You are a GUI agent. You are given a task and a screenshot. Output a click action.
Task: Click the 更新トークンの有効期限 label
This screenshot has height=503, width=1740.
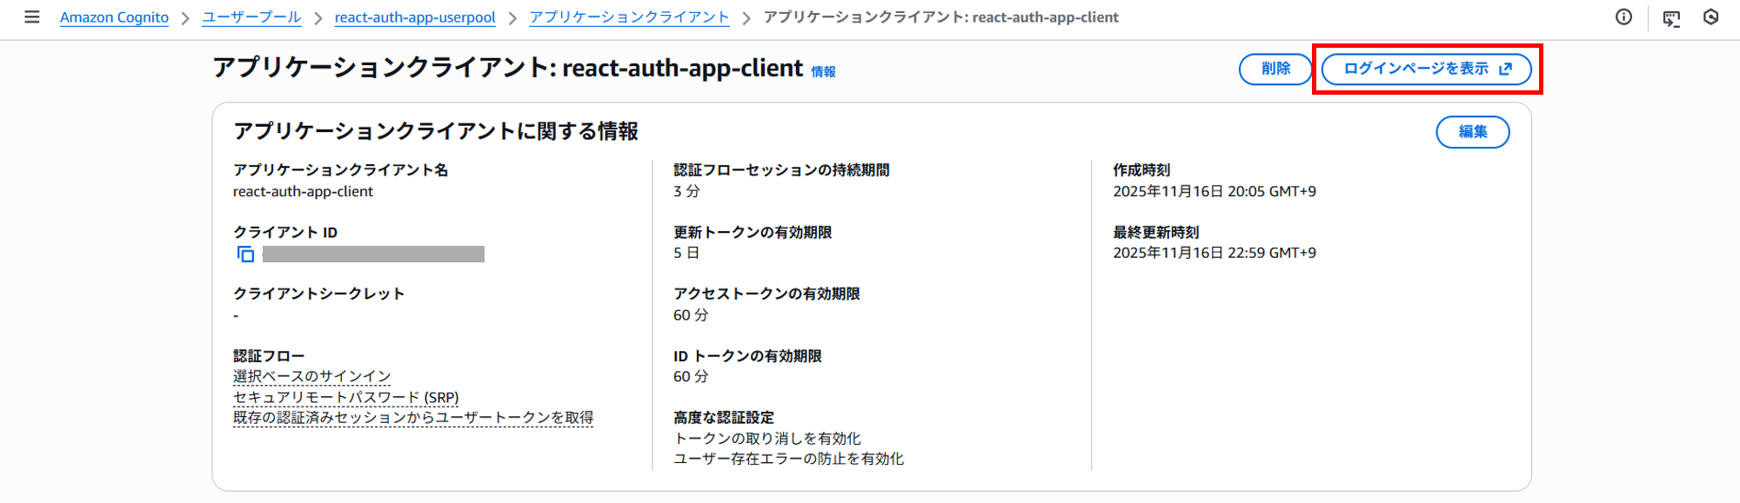click(753, 232)
